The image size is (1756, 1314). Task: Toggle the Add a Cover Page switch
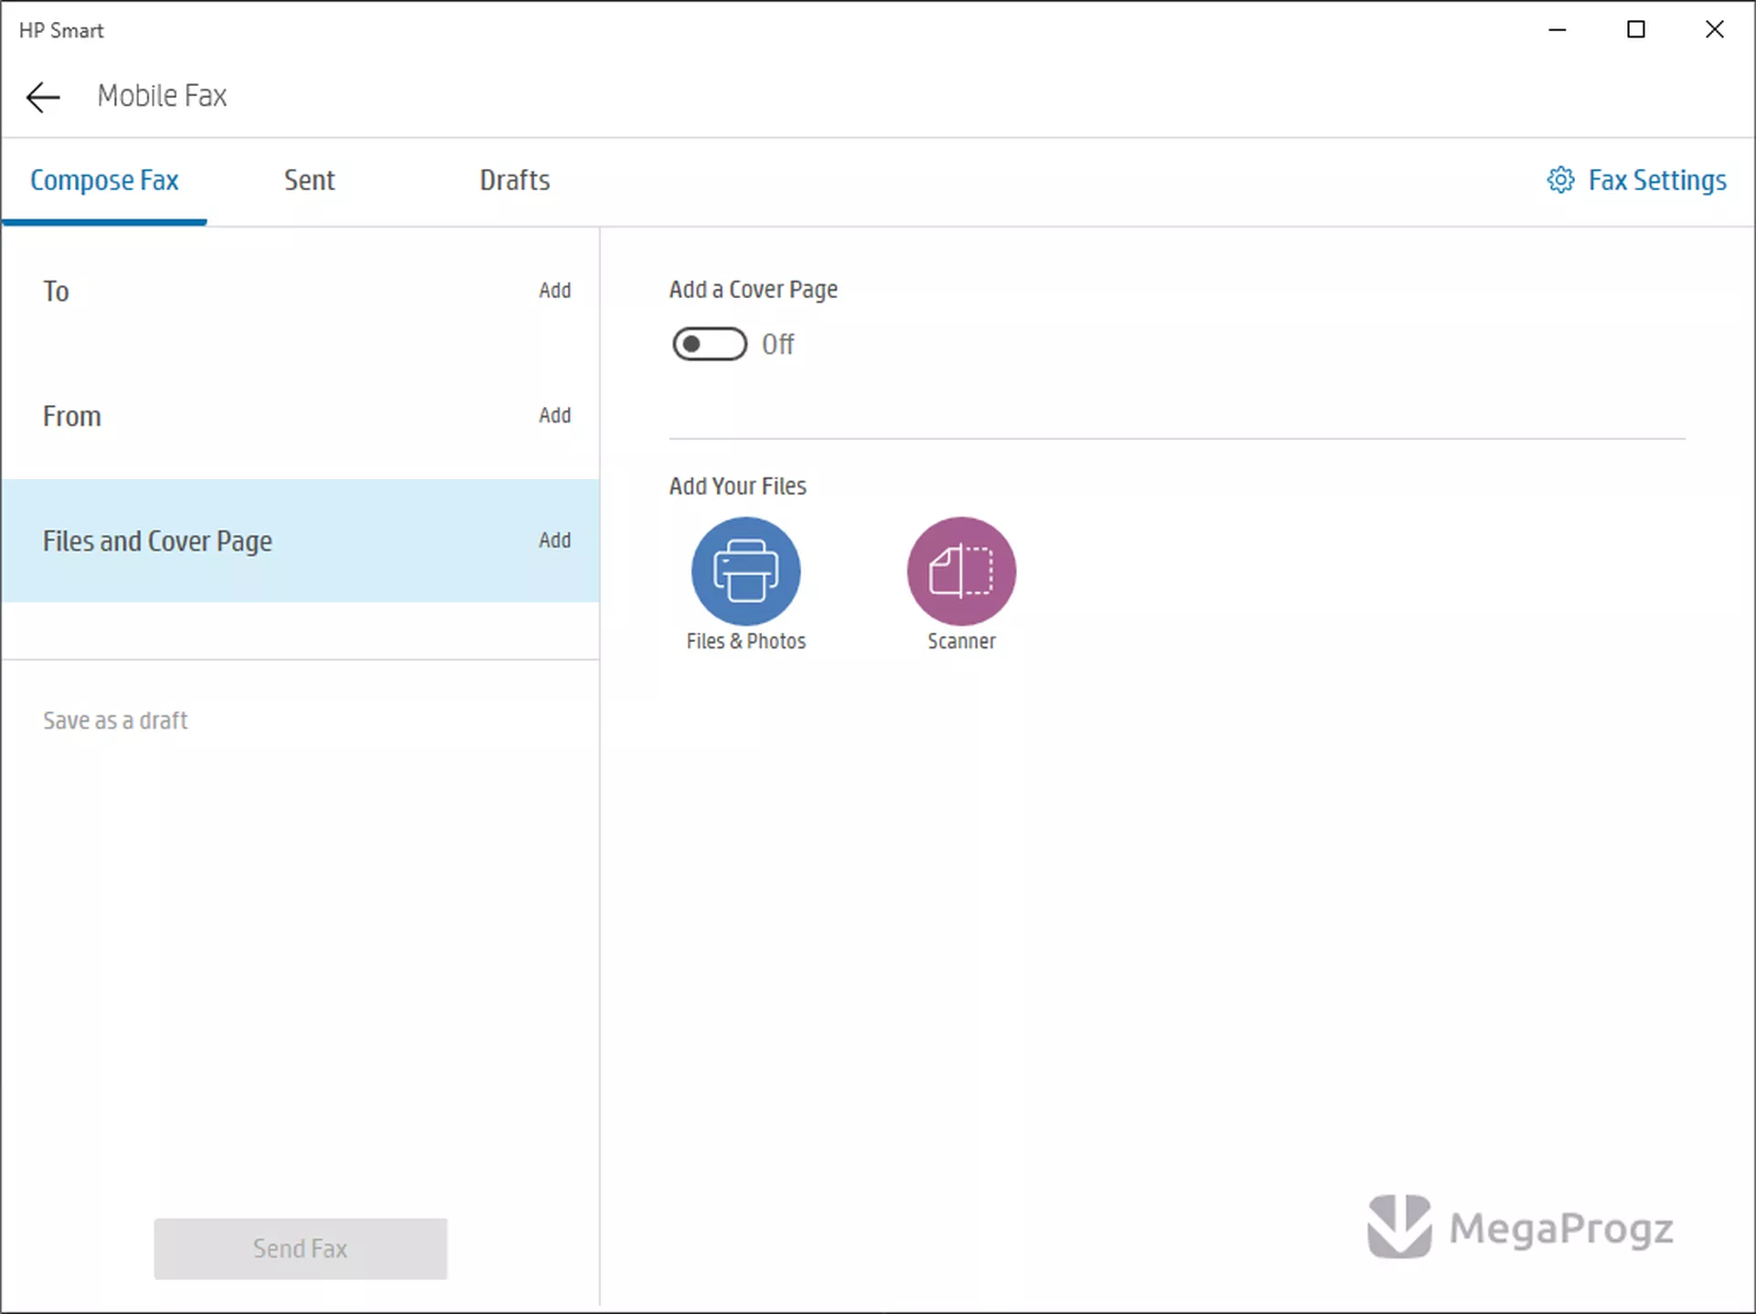click(x=710, y=344)
